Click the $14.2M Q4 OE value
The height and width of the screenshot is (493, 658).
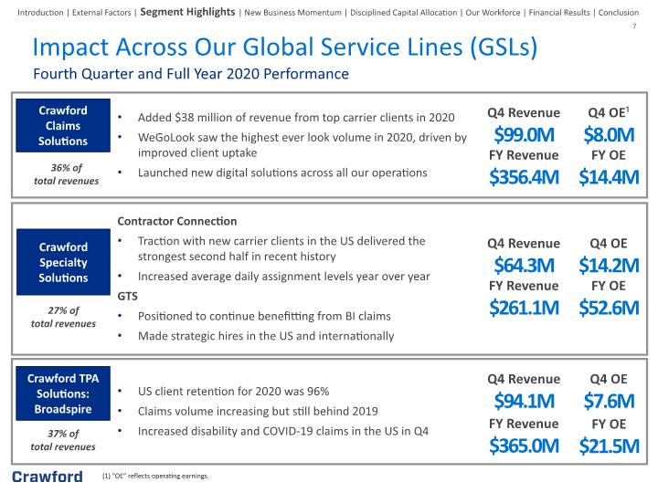(609, 266)
